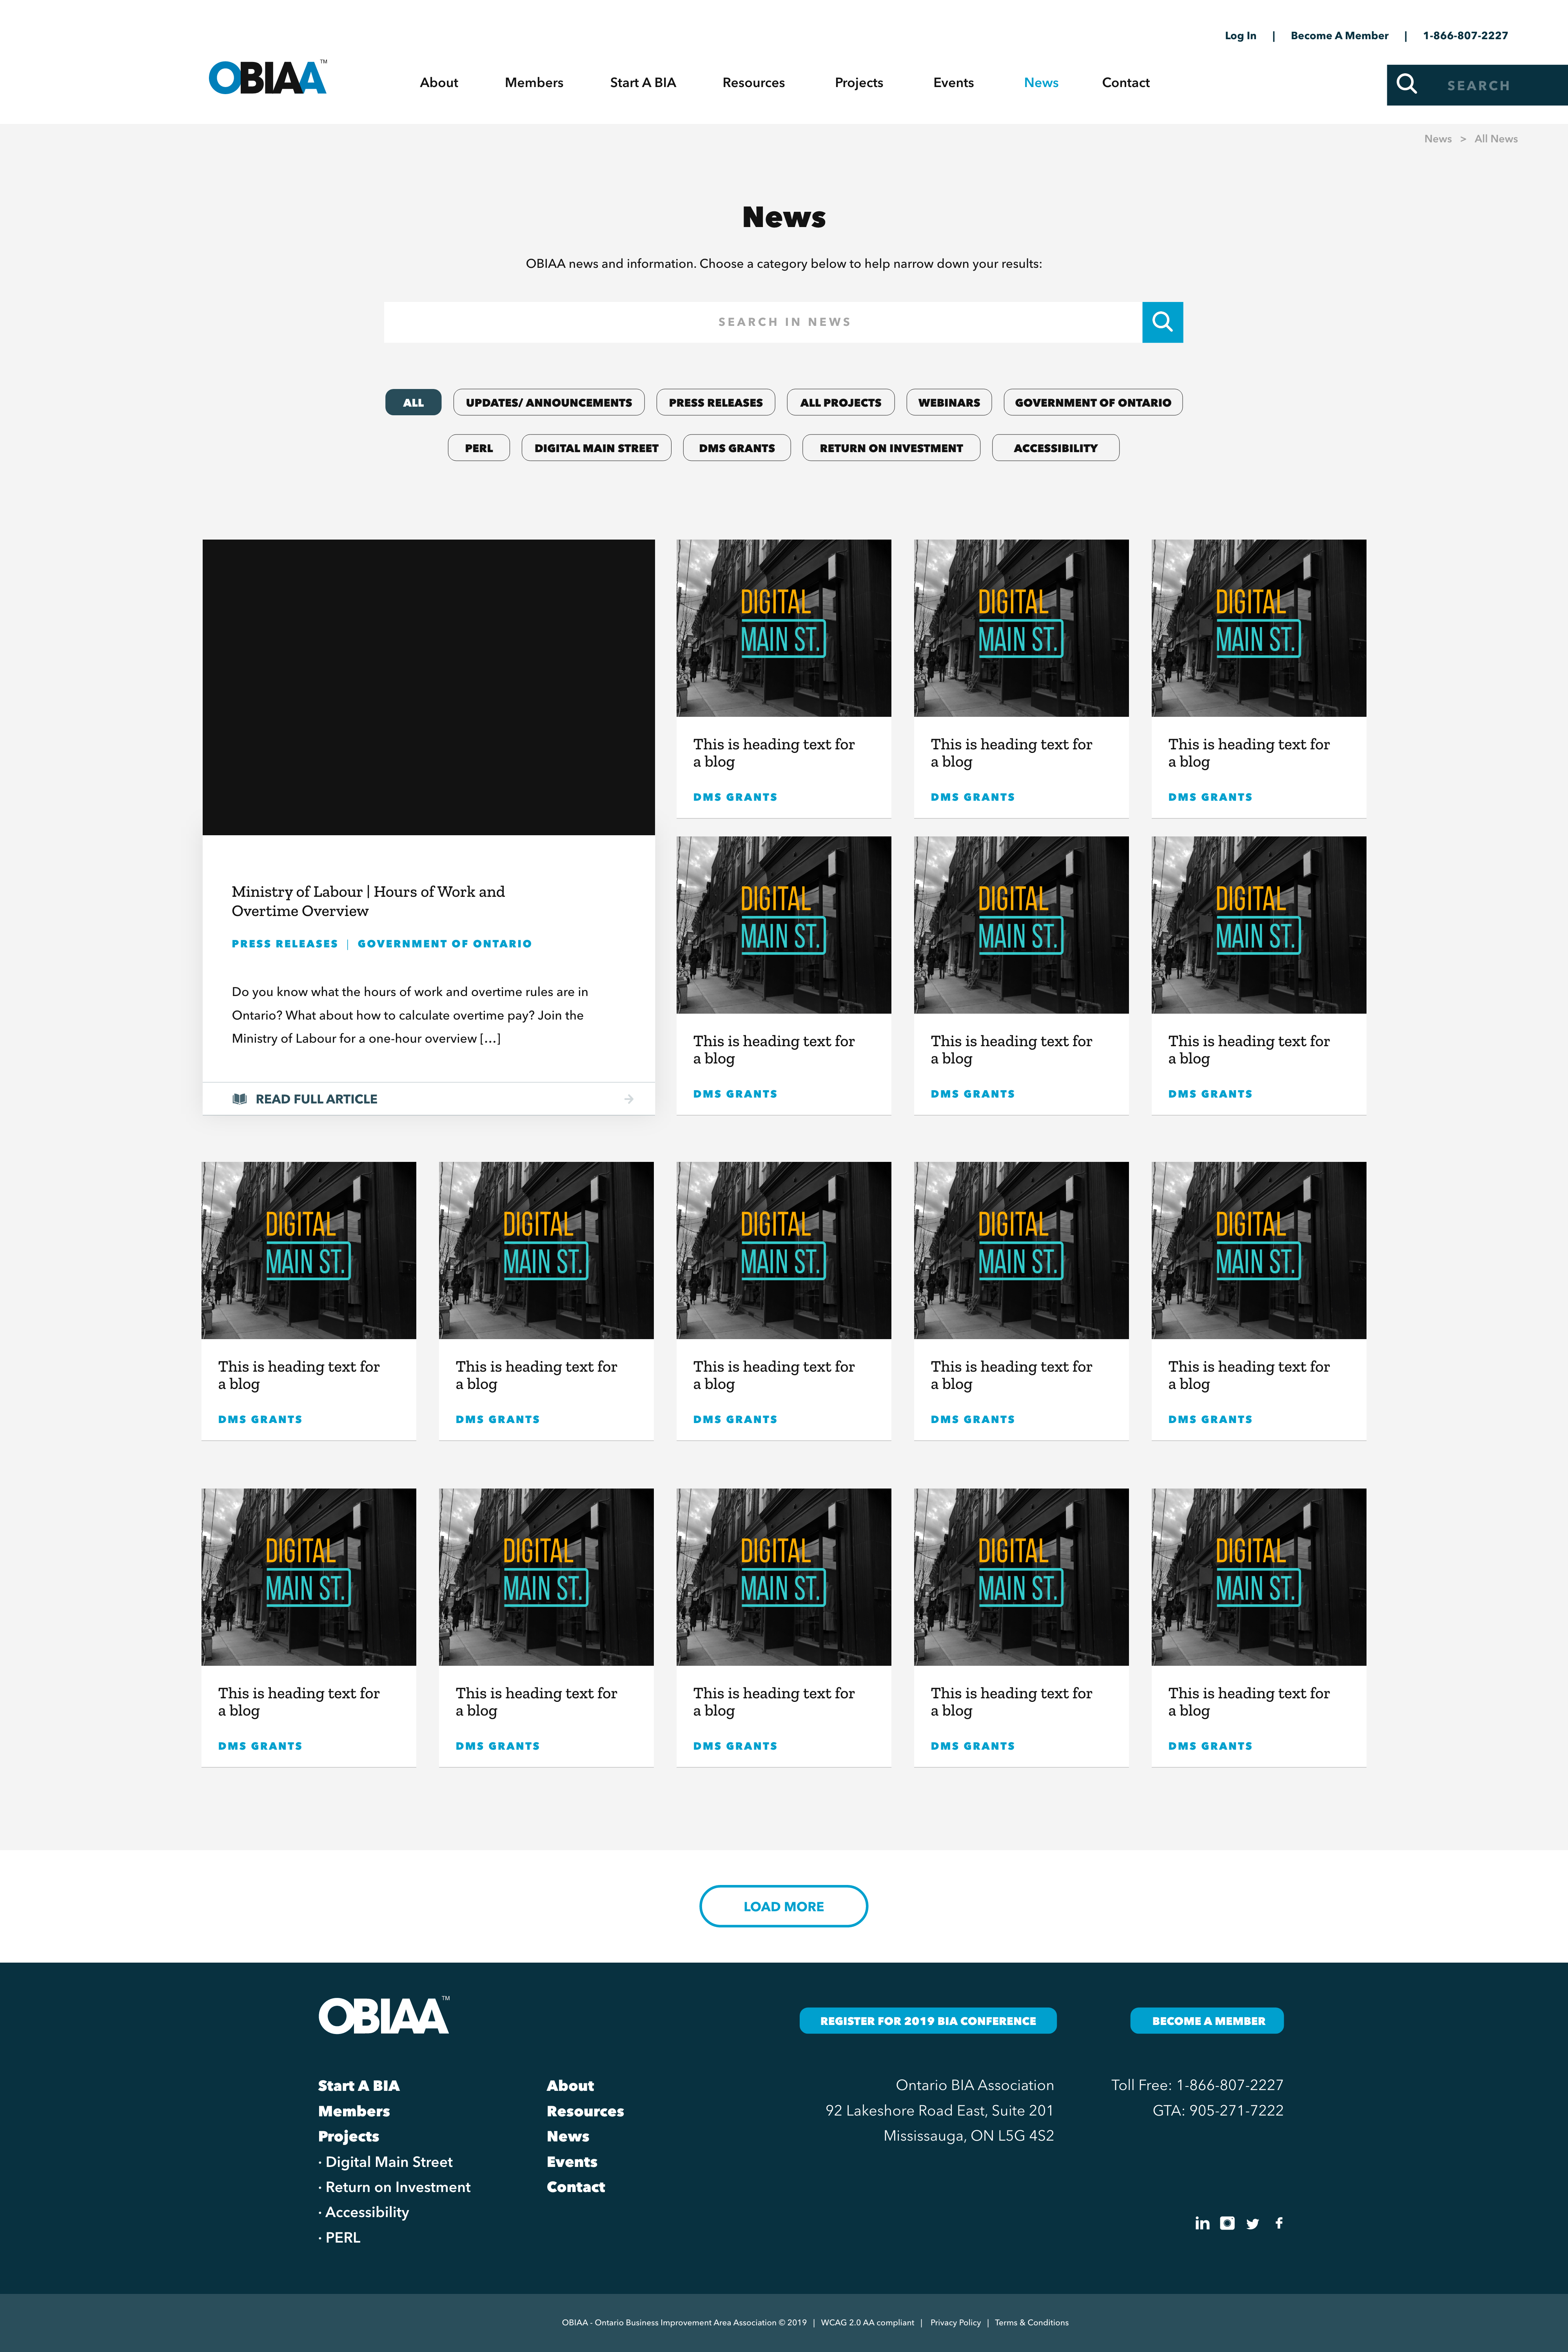1568x2352 pixels.
Task: Select the Government of Ontario filter pill
Action: click(1093, 402)
